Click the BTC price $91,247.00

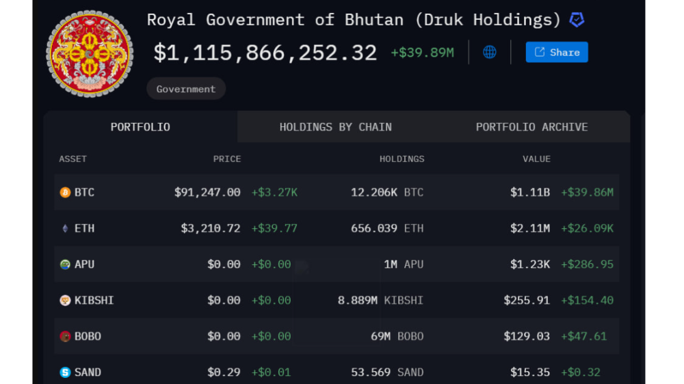[207, 192]
